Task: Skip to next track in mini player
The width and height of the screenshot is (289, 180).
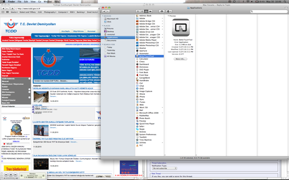Action: pyautogui.click(x=16, y=175)
